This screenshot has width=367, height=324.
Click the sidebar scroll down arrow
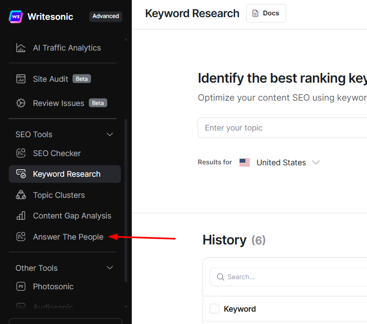126,307
